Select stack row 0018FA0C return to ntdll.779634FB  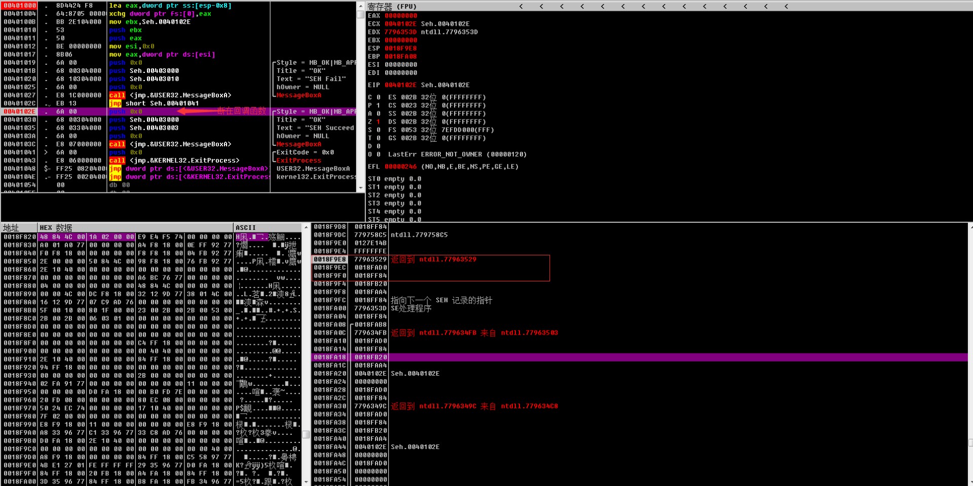pos(640,333)
